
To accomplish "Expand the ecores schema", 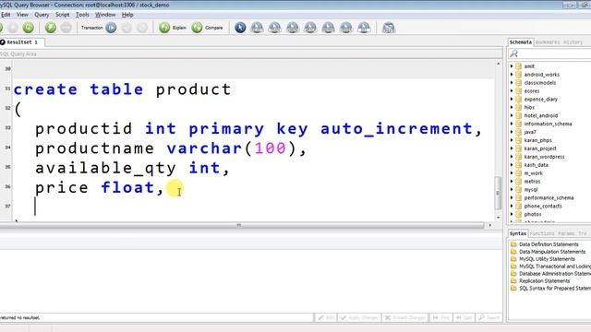I will pos(512,91).
